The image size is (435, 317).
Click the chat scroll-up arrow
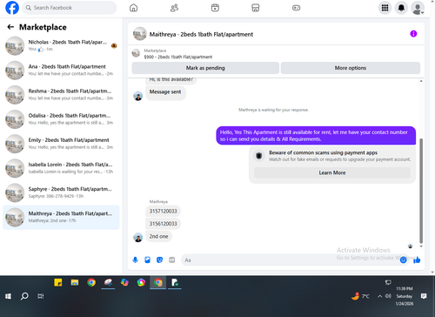[421, 81]
